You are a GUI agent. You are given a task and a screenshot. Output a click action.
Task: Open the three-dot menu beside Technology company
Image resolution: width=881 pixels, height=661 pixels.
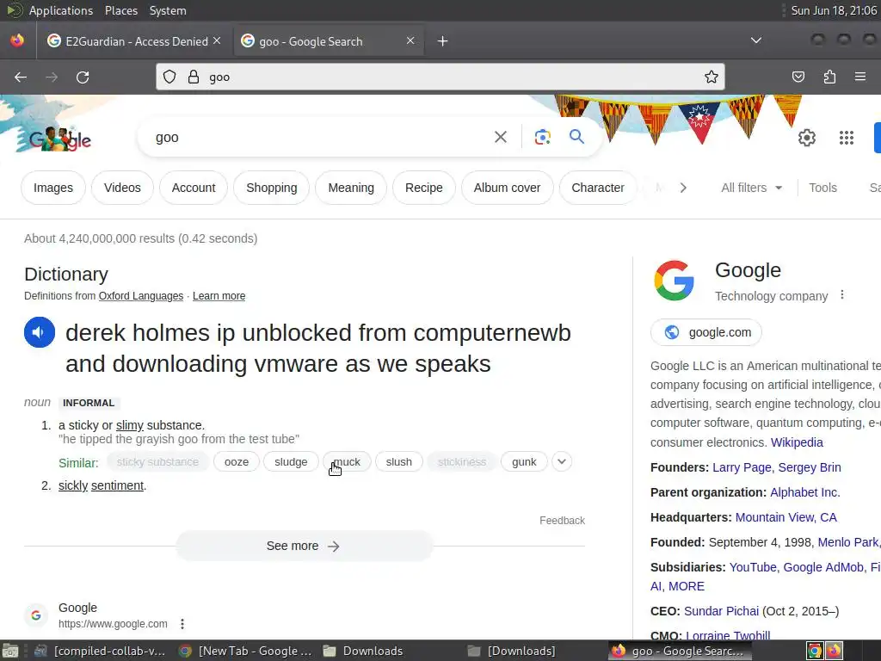point(841,294)
